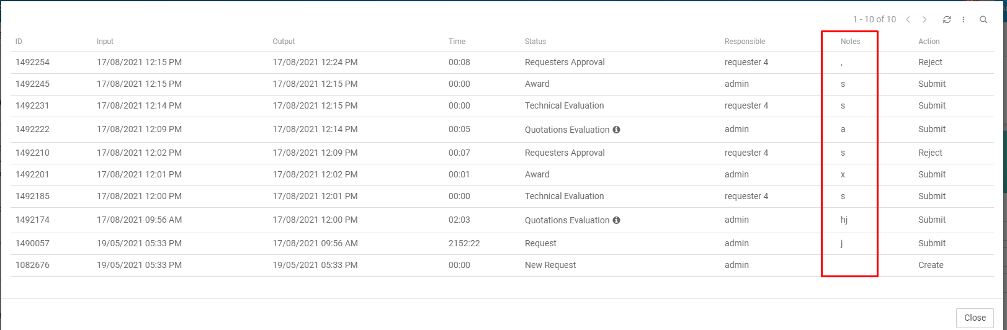Refresh the history table

click(947, 20)
